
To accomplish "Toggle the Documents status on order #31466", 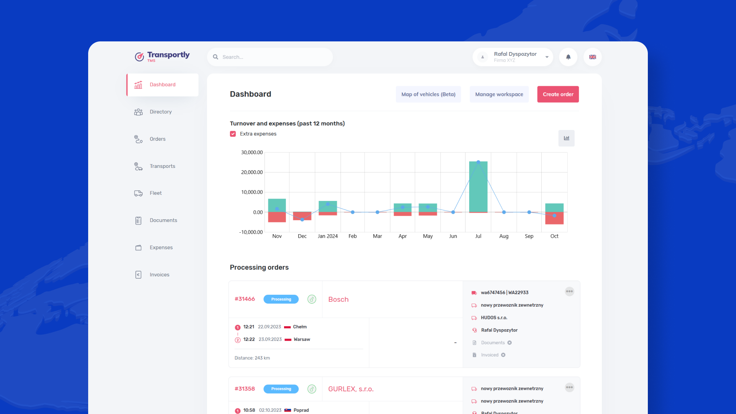I will click(x=509, y=343).
